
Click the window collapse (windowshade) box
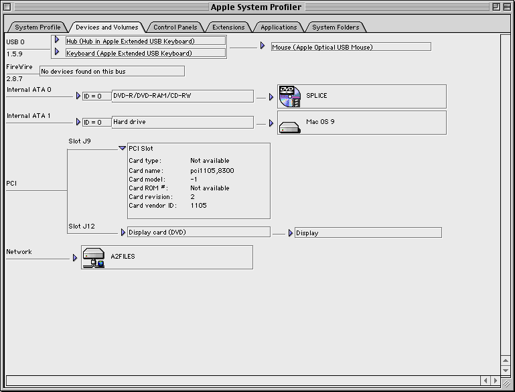pos(507,7)
